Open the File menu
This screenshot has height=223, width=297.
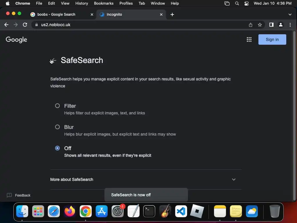point(39,3)
